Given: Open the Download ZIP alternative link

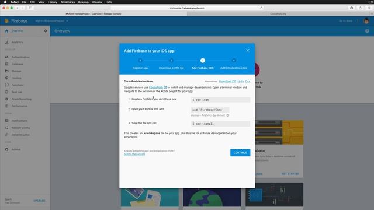Looking at the screenshot, I should pos(227,81).
